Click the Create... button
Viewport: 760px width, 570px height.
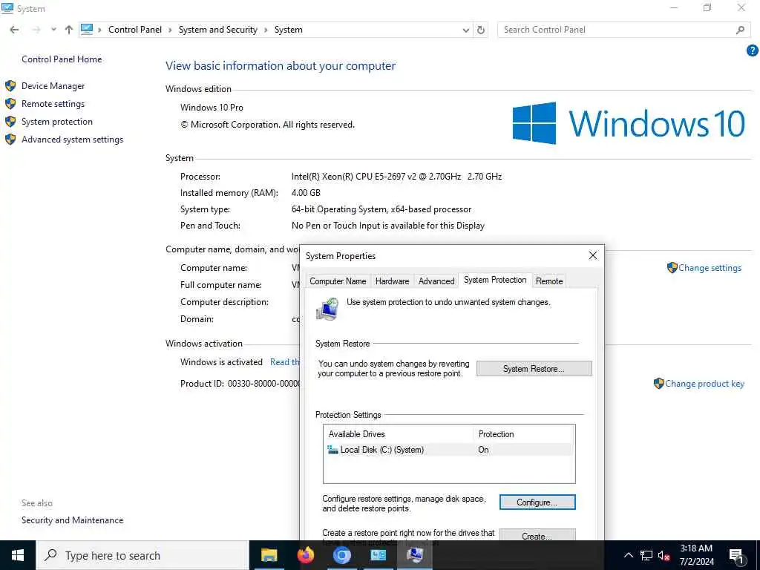(537, 536)
